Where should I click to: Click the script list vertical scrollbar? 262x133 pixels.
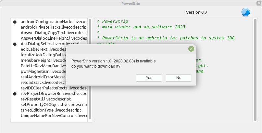coord(90,69)
